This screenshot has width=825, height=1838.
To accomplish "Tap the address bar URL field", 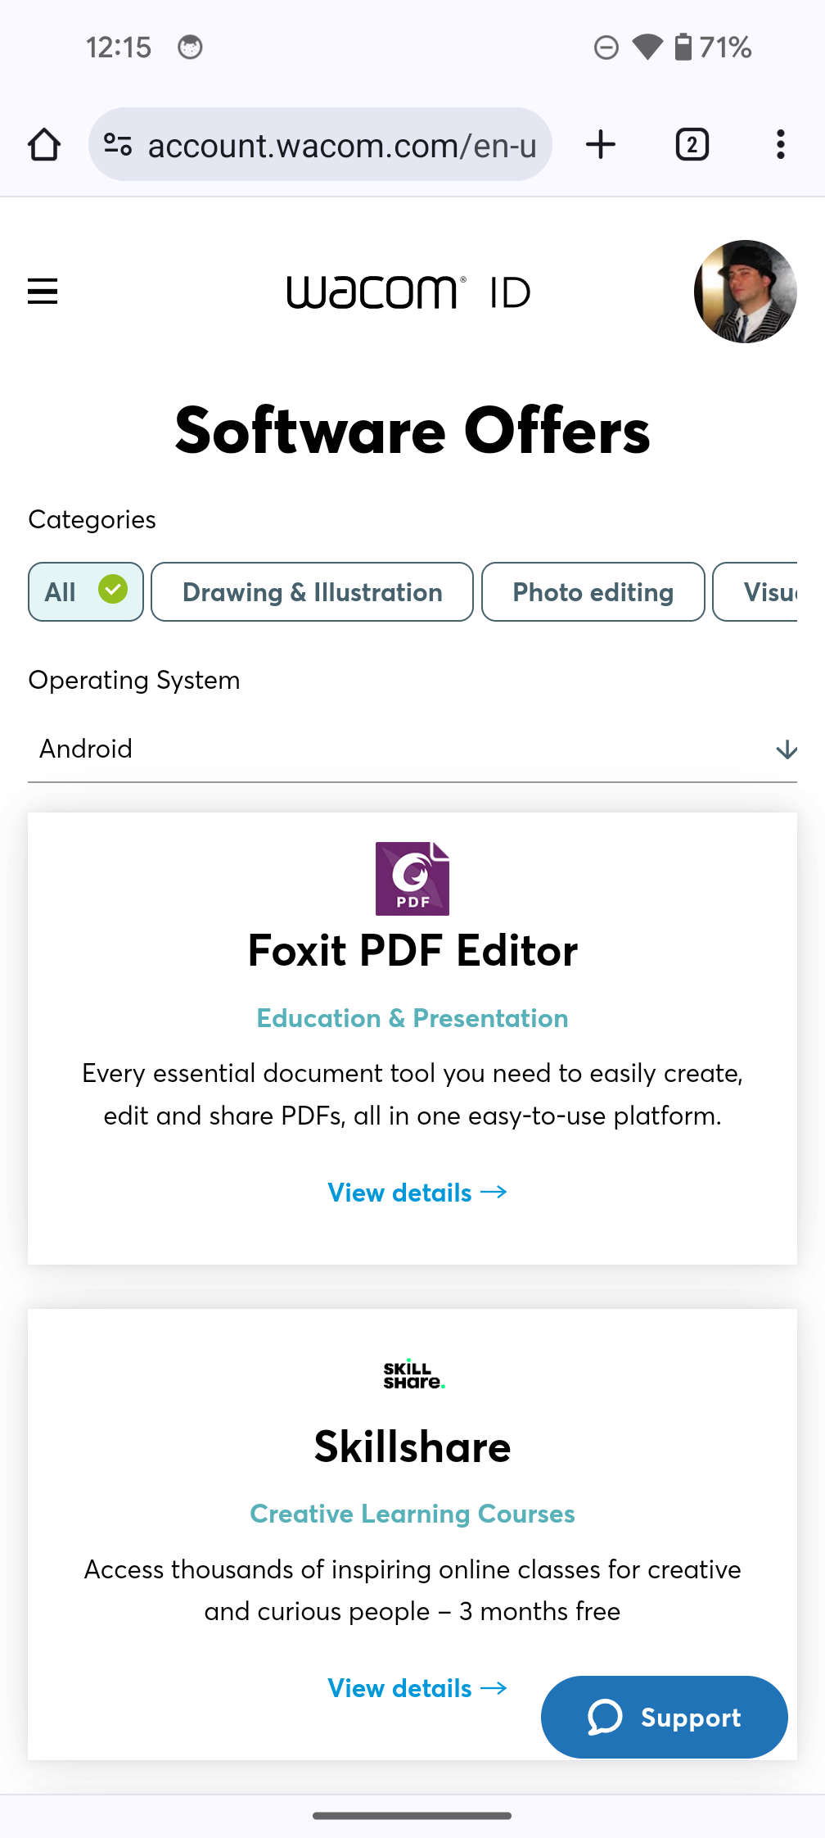I will click(341, 146).
